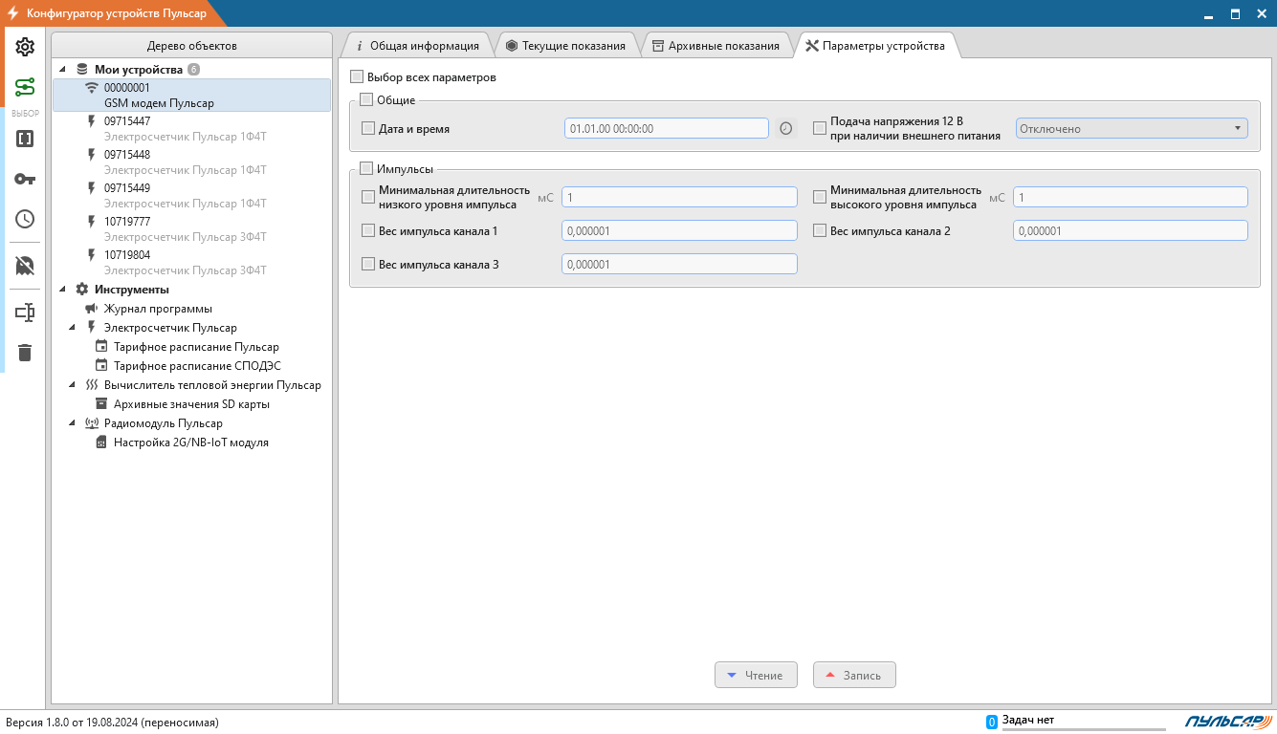
Task: Click the database icon next to Мои устройства
Action: tap(82, 70)
